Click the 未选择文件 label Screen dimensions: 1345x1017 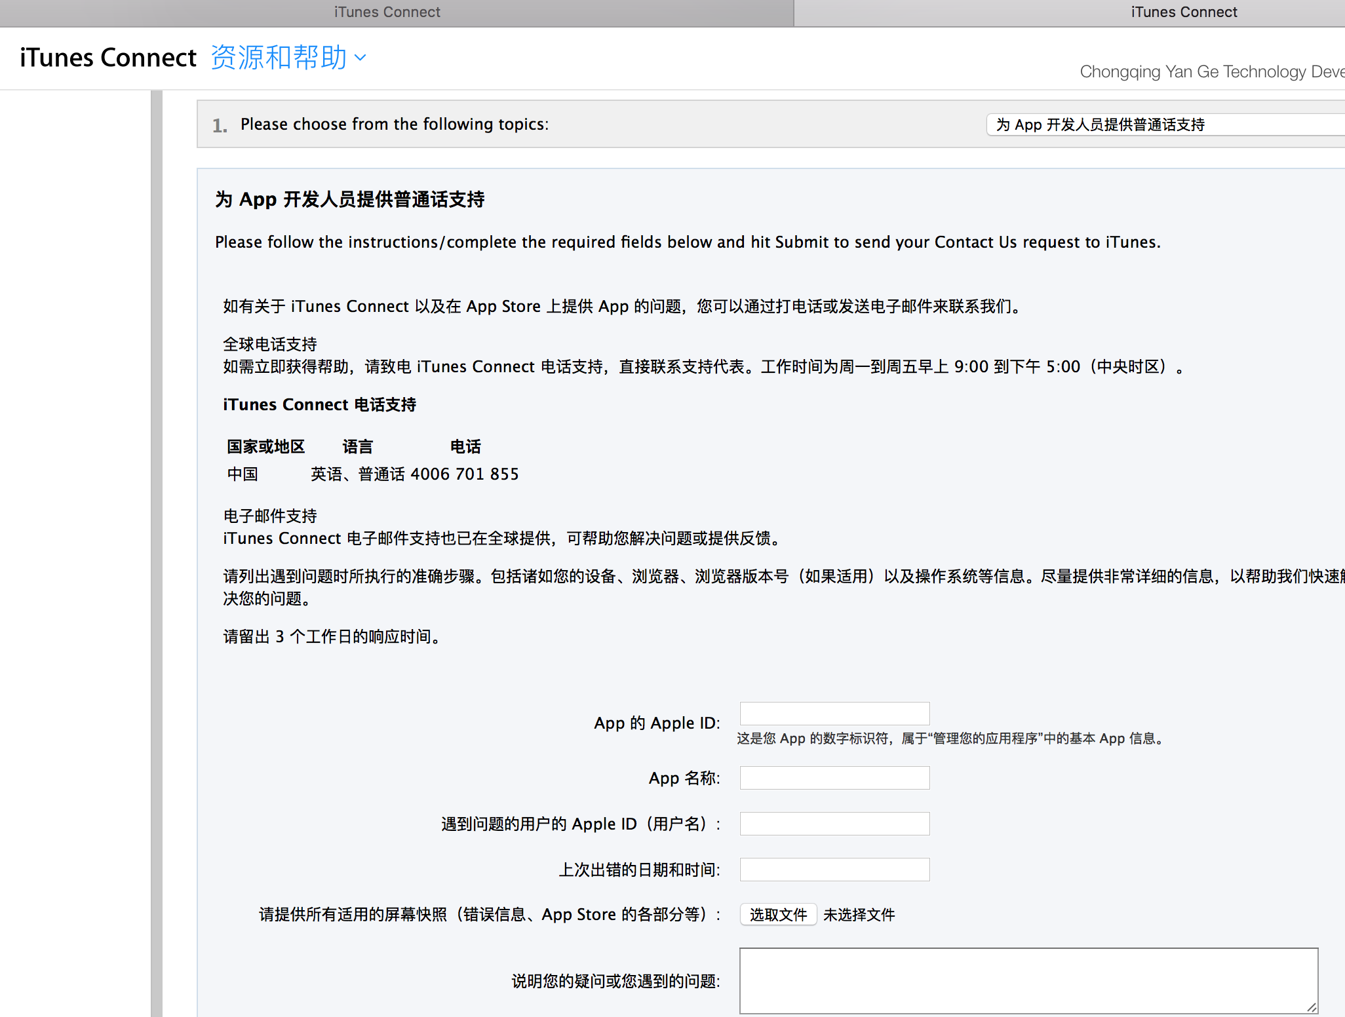[x=859, y=915]
